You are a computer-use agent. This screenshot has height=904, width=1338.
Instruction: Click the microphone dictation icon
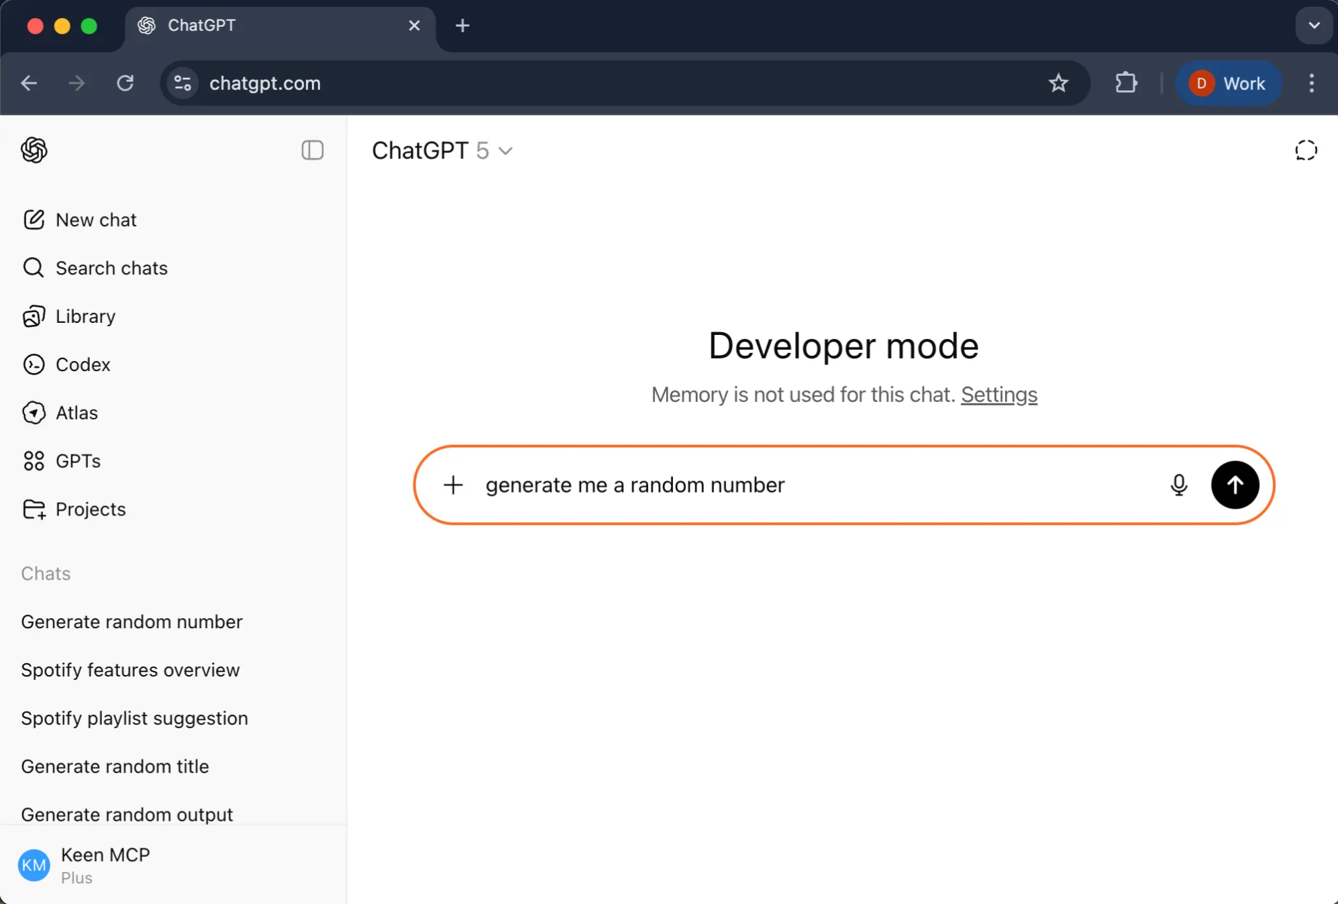point(1178,485)
